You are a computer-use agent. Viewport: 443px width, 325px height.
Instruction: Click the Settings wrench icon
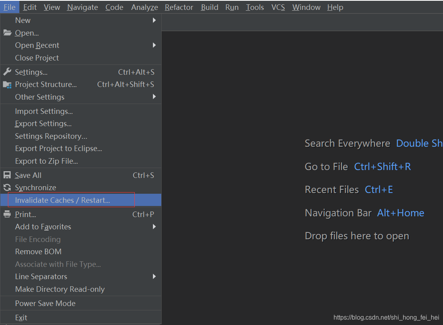click(8, 72)
